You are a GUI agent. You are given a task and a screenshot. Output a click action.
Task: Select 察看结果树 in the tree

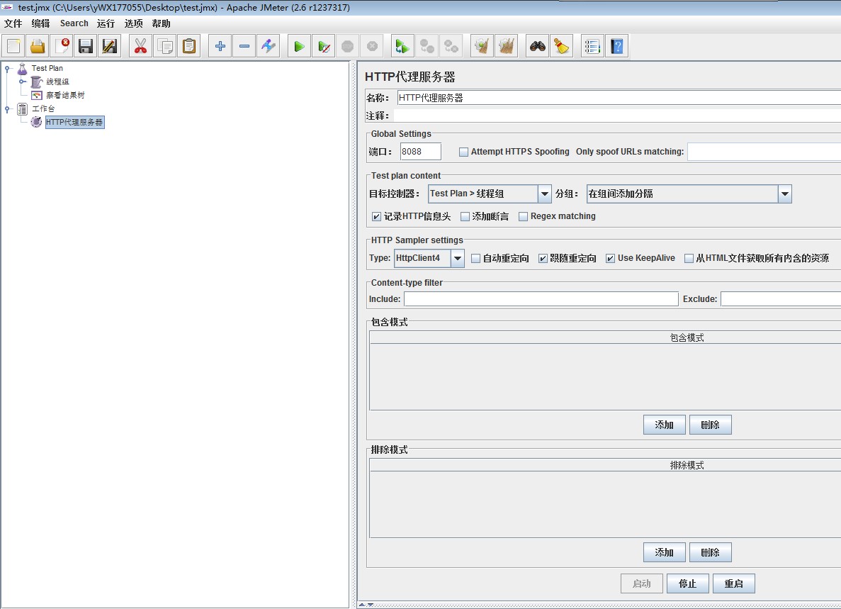click(65, 95)
